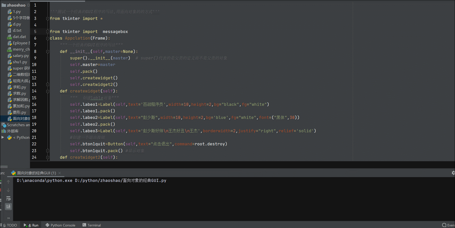Select the zhaoshao project root folder
Image resolution: width=455 pixels, height=228 pixels.
(x=16, y=5)
